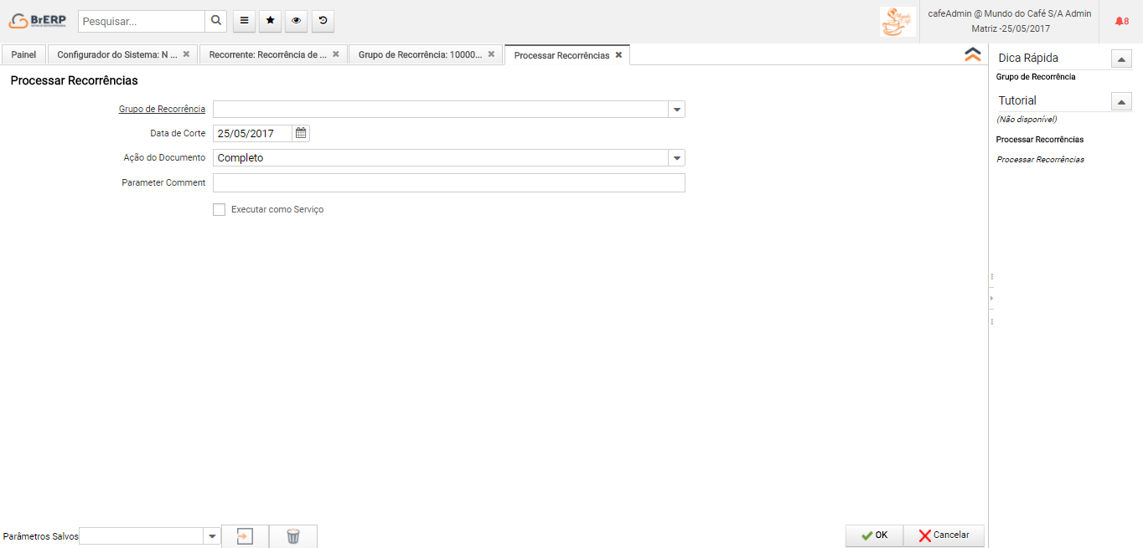Close the Processar Recorrências tab
The height and width of the screenshot is (548, 1143).
[x=618, y=55]
